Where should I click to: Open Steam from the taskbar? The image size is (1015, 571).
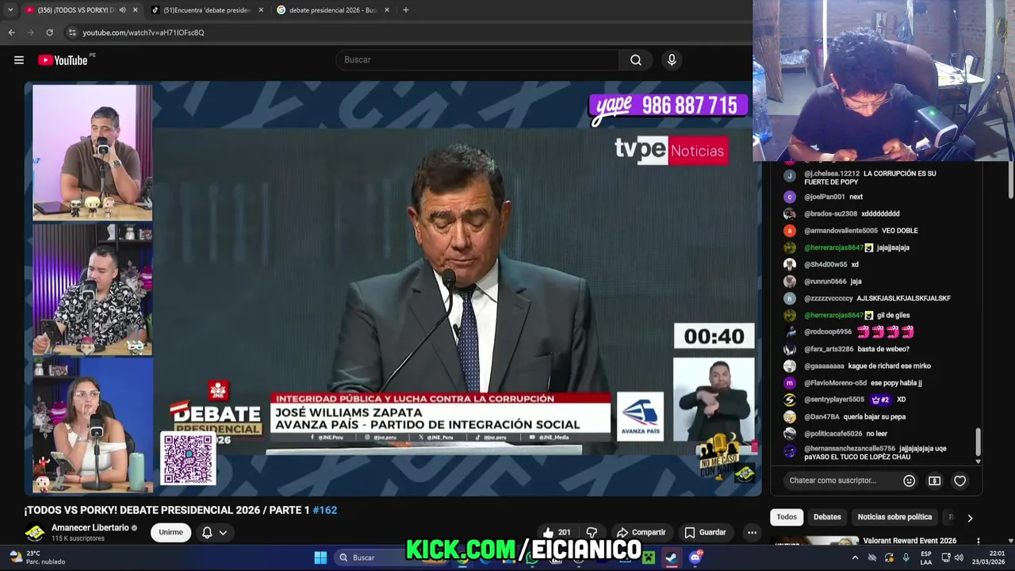[671, 558]
